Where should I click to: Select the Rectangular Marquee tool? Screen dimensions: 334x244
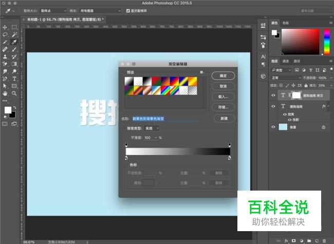pos(14,27)
